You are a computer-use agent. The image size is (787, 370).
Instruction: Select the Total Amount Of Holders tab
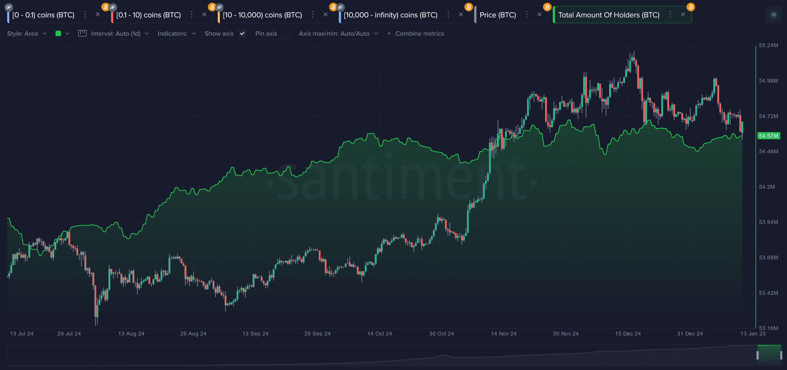coord(608,15)
